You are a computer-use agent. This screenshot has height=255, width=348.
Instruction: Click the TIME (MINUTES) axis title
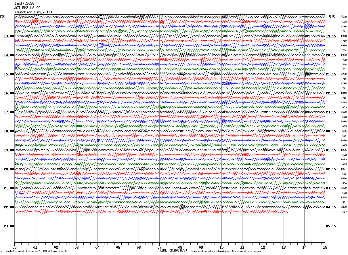coord(173,250)
